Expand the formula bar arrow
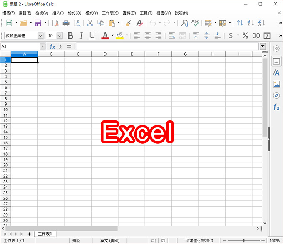Image resolution: width=283 pixels, height=244 pixels. pyautogui.click(x=263, y=46)
